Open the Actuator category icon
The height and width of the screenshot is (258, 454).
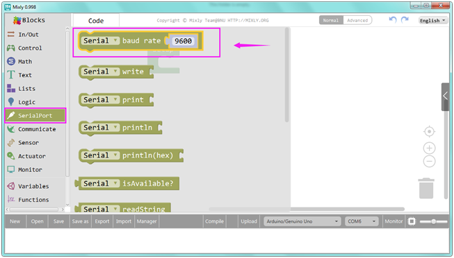(10, 156)
